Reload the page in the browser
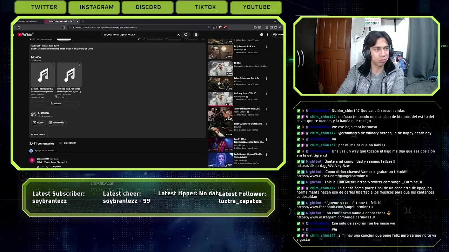Viewport: 449px width, 252px height. point(19,27)
